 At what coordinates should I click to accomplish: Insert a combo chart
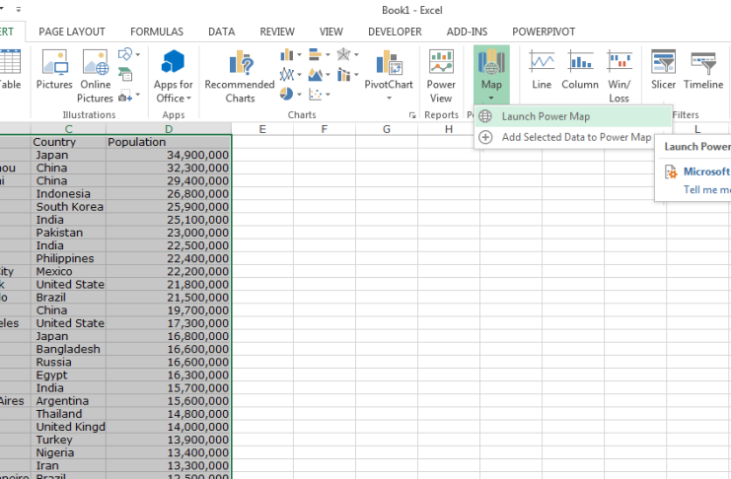click(x=348, y=75)
